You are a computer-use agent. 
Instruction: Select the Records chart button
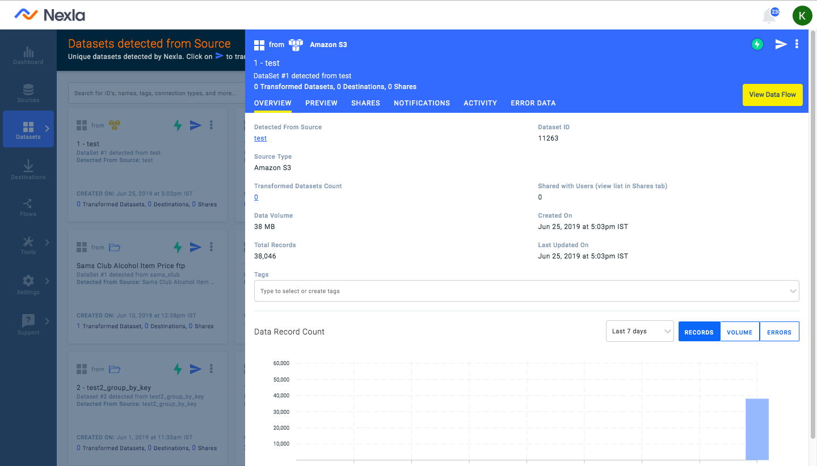pyautogui.click(x=699, y=332)
